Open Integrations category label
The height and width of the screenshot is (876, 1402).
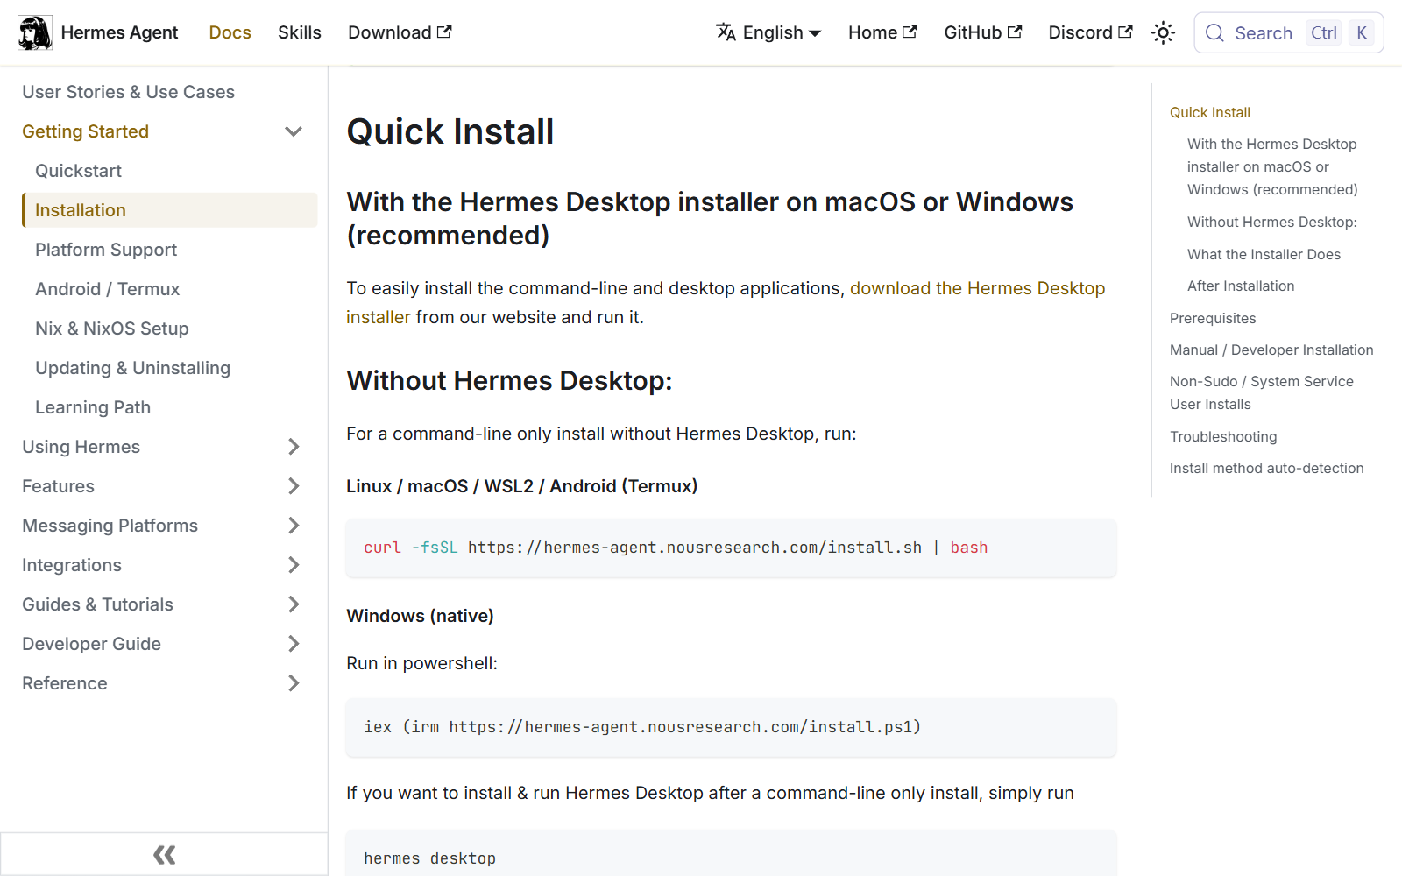72,565
